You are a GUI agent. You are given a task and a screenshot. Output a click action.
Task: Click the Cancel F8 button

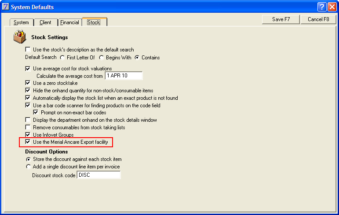coord(318,19)
